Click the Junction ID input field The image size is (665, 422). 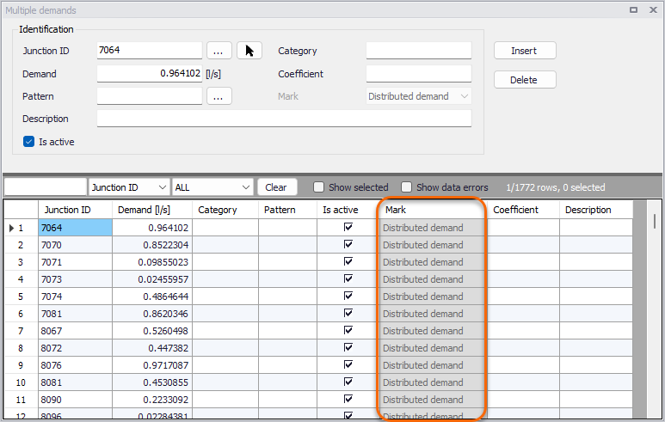150,51
